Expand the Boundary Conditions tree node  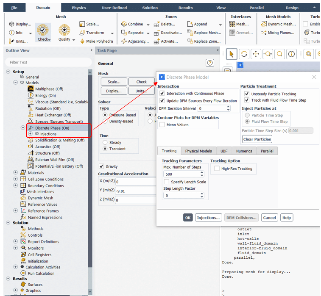pyautogui.click(x=16, y=185)
